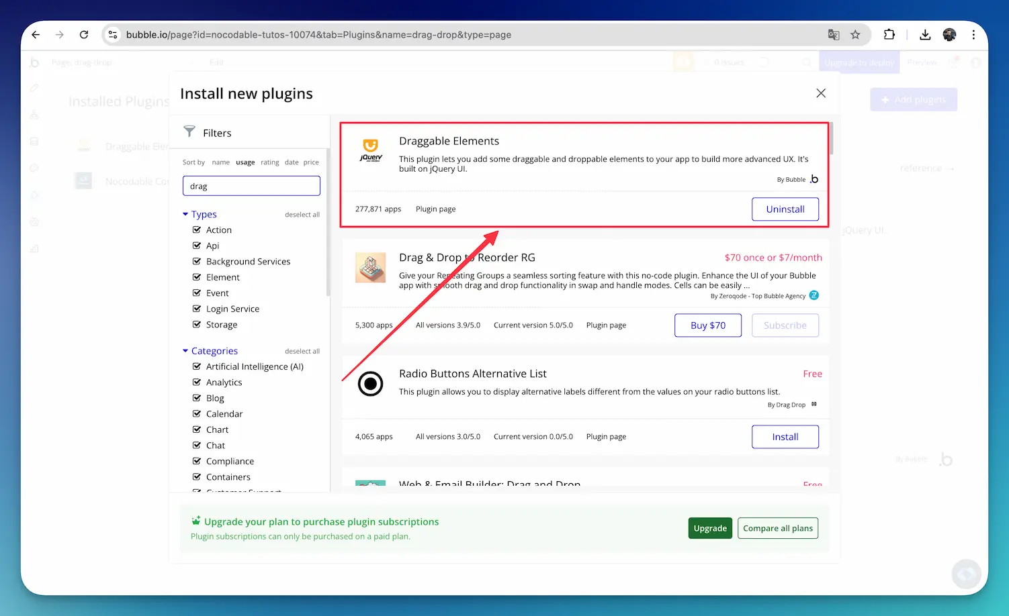Click the green Upgrade button

click(710, 528)
